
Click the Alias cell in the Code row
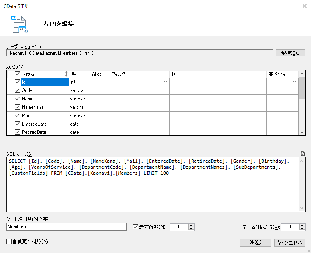99,90
